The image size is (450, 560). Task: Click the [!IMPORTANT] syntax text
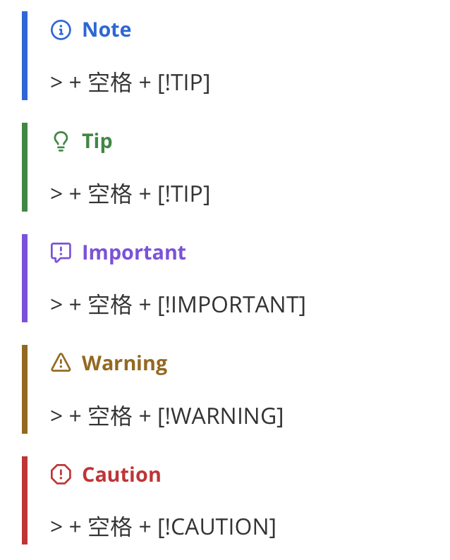pos(232,305)
